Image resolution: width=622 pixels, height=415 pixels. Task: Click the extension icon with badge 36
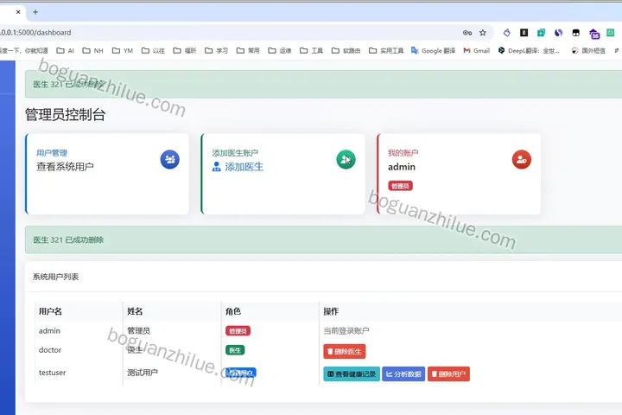(593, 34)
